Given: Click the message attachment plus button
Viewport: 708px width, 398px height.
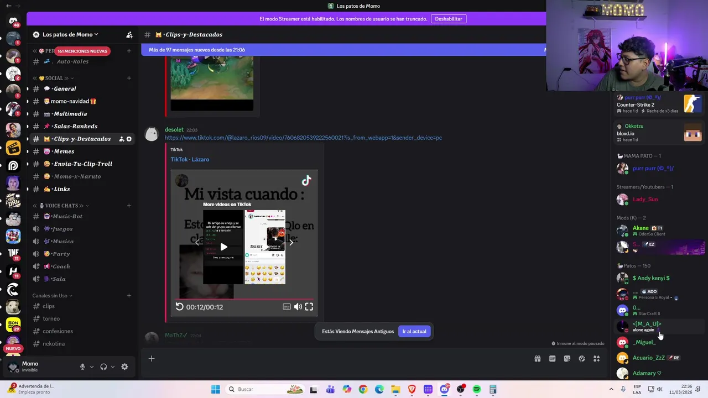Looking at the screenshot, I should pos(151,359).
